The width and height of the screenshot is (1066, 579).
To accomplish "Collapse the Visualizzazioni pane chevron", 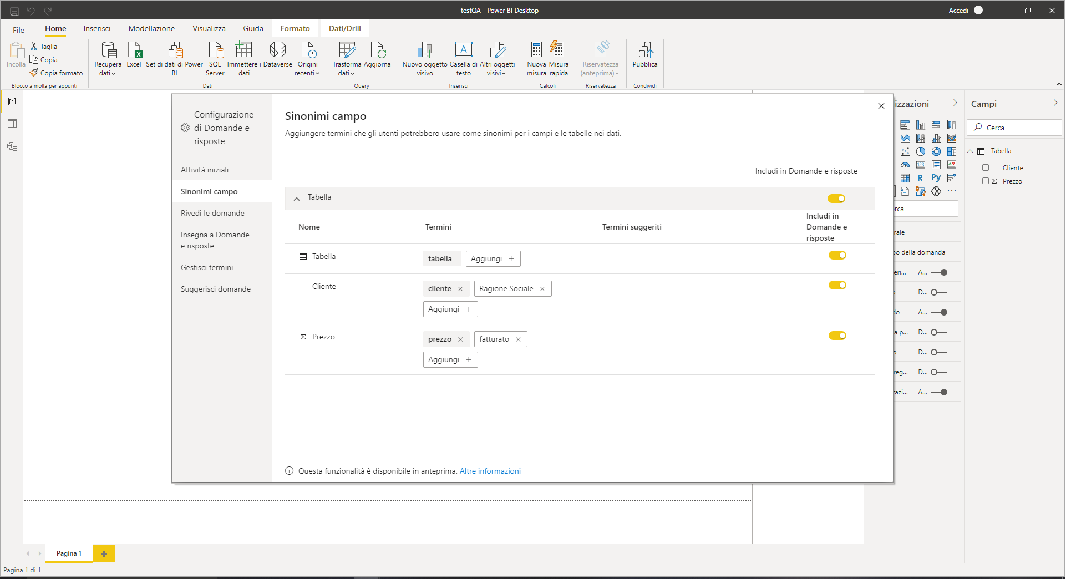I will click(x=955, y=103).
